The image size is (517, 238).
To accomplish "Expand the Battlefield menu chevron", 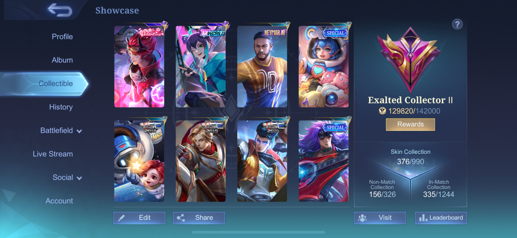I will pyautogui.click(x=79, y=131).
